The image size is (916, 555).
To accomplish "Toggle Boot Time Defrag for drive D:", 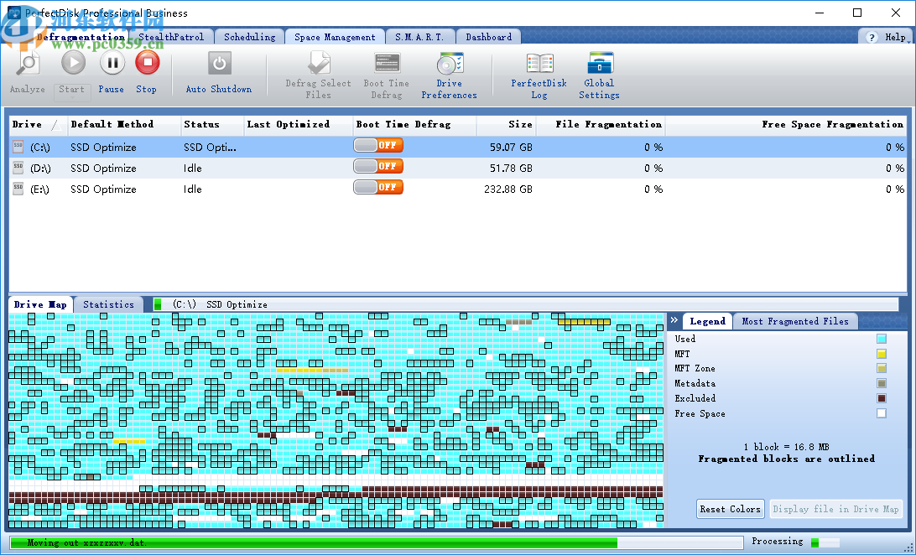I will tap(377, 166).
